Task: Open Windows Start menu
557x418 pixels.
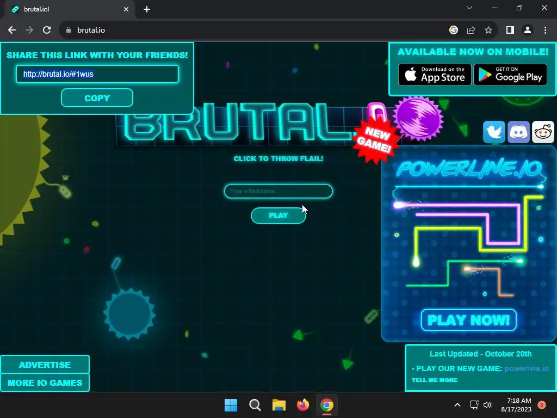Action: point(231,405)
